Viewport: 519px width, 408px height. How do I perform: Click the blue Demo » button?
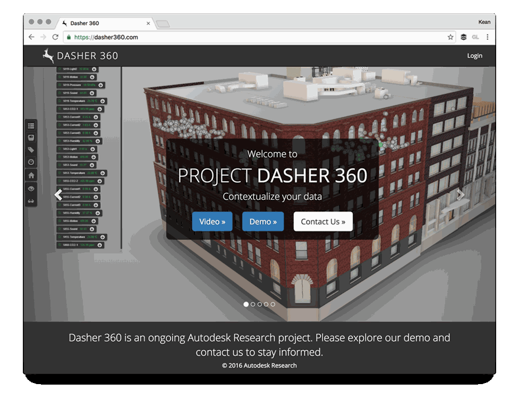263,222
